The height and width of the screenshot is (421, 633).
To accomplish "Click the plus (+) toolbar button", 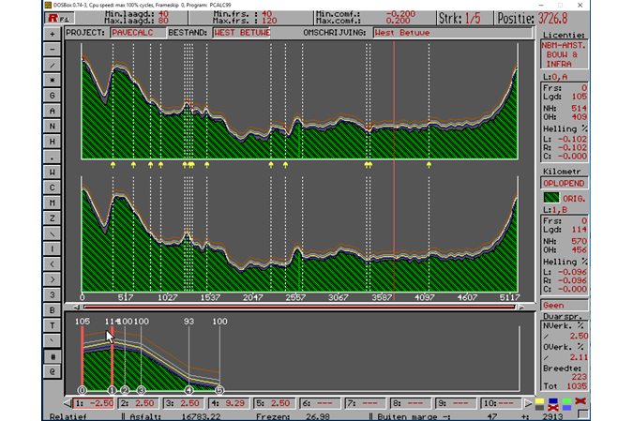I will coord(53,34).
